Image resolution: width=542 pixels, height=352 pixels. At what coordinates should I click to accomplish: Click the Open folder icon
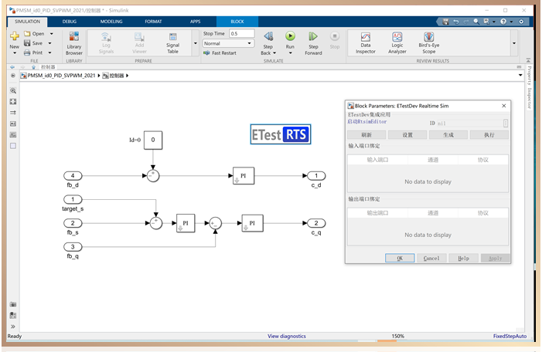tap(27, 33)
